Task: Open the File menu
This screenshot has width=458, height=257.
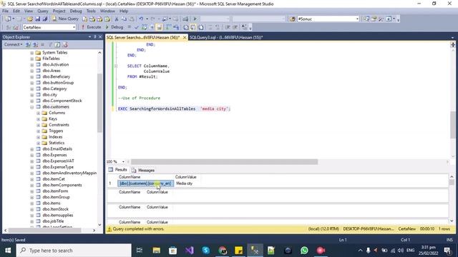Action: click(5, 11)
